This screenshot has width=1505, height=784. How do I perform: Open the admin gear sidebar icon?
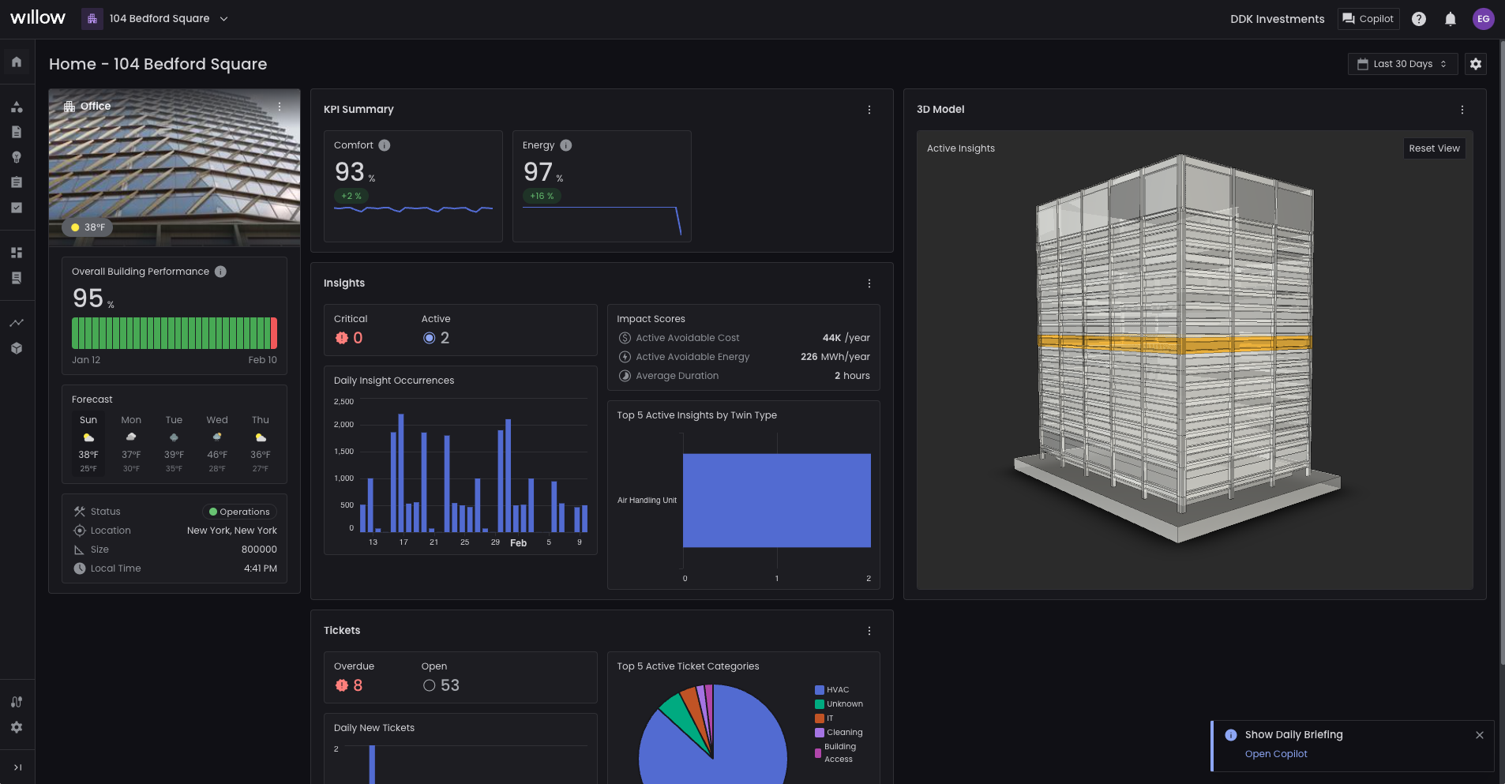(17, 727)
